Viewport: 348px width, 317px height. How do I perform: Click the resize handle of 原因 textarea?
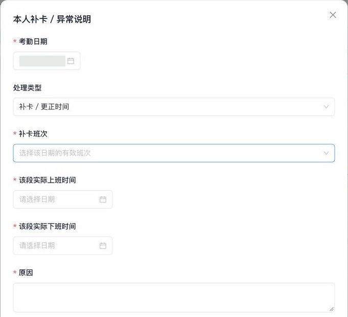pyautogui.click(x=332, y=309)
